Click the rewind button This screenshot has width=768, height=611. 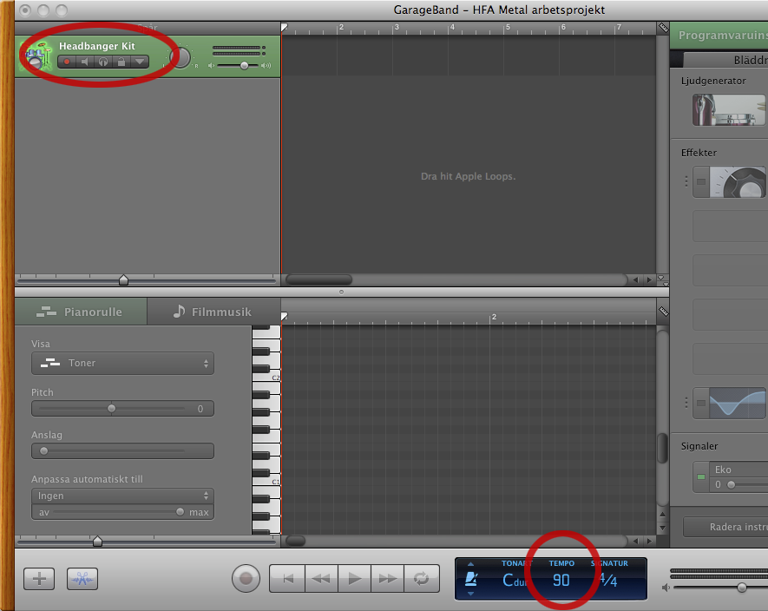321,579
